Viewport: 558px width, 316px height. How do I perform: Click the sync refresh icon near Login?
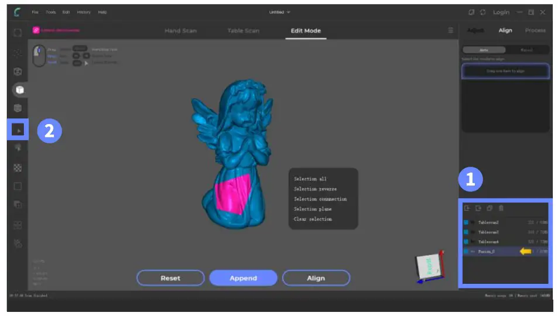point(482,12)
